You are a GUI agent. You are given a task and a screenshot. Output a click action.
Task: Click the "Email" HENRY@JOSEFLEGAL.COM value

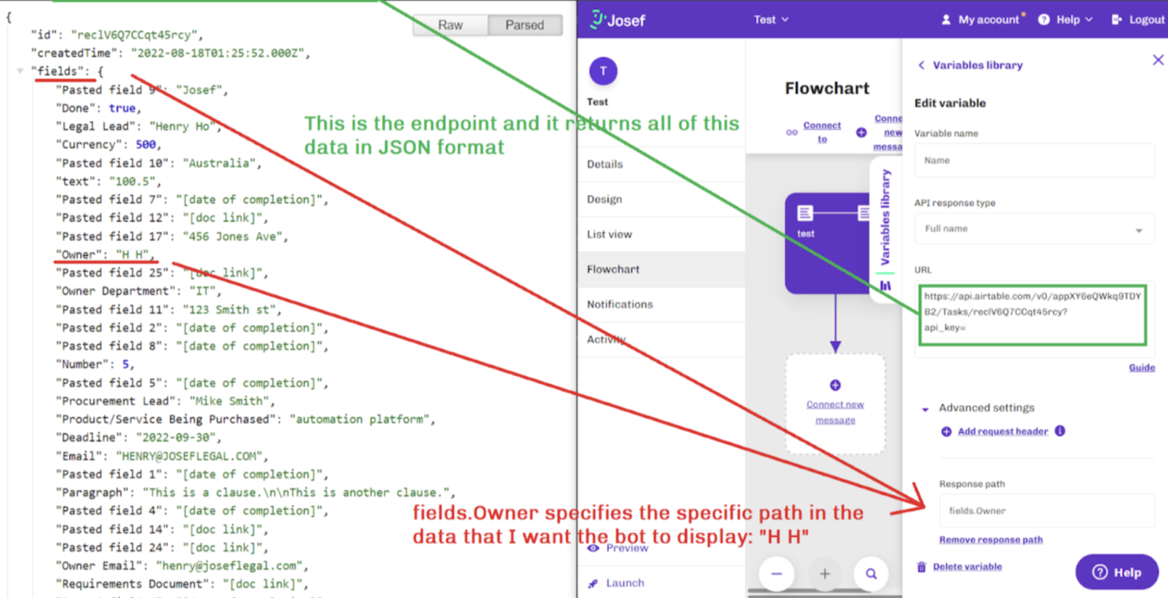[192, 456]
